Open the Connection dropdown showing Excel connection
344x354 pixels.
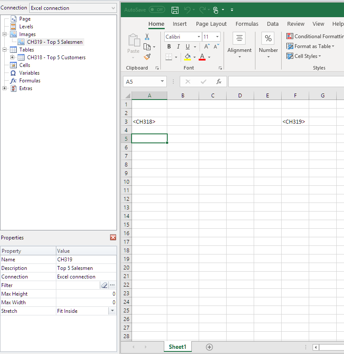72,7
